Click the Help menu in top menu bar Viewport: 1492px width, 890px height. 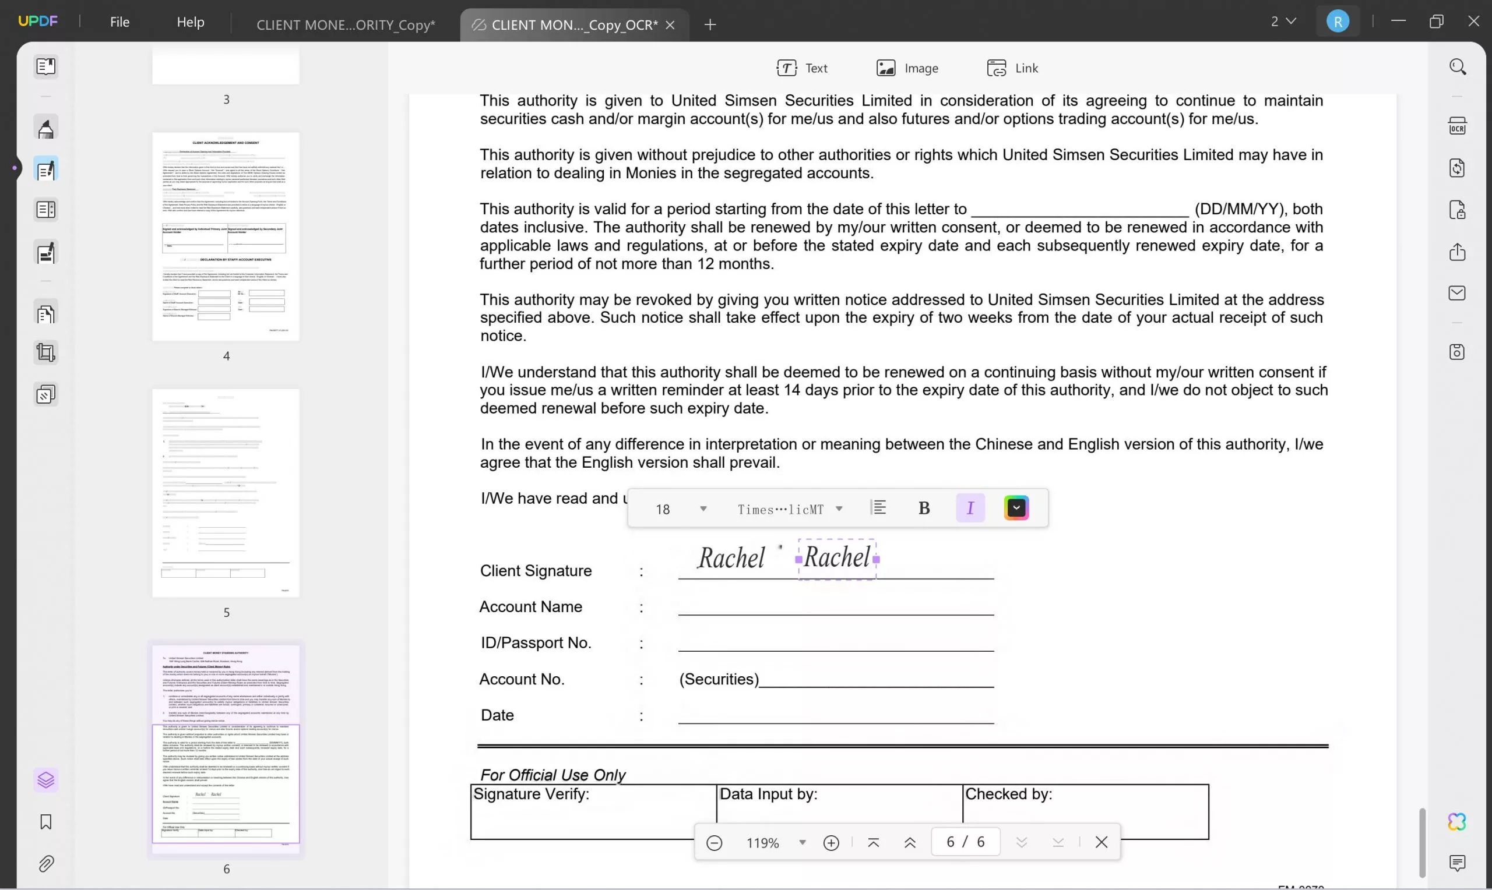pyautogui.click(x=191, y=22)
